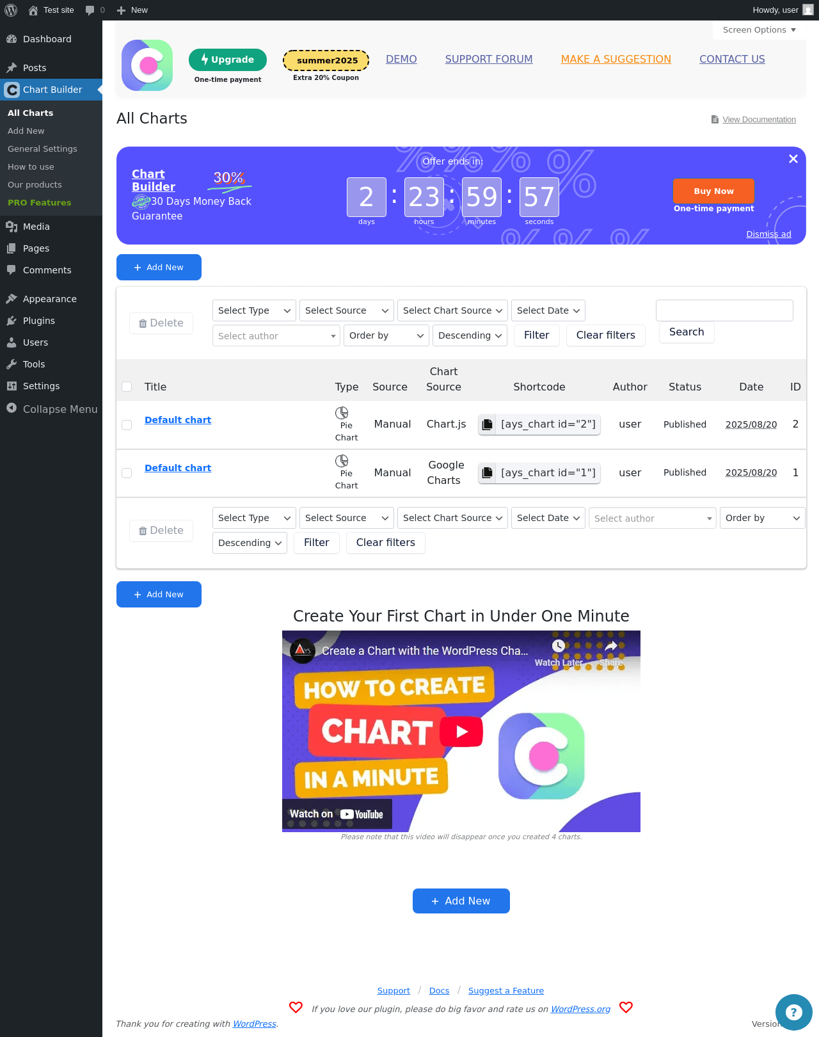Open bottom Select Type dropdown
This screenshot has height=1037, width=819.
tap(254, 518)
